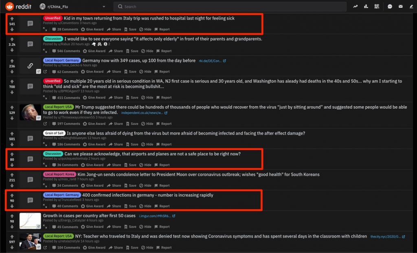Downvote the Germany 349 cases post
The width and height of the screenshot is (417, 253).
coord(12,72)
